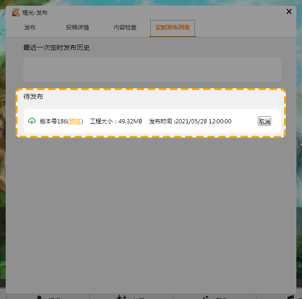Click the 橙光 app logo icon
The height and width of the screenshot is (299, 302).
16,12
